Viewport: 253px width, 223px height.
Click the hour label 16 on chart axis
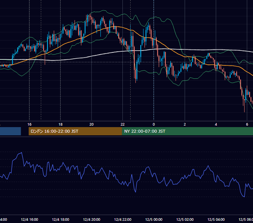29,125
